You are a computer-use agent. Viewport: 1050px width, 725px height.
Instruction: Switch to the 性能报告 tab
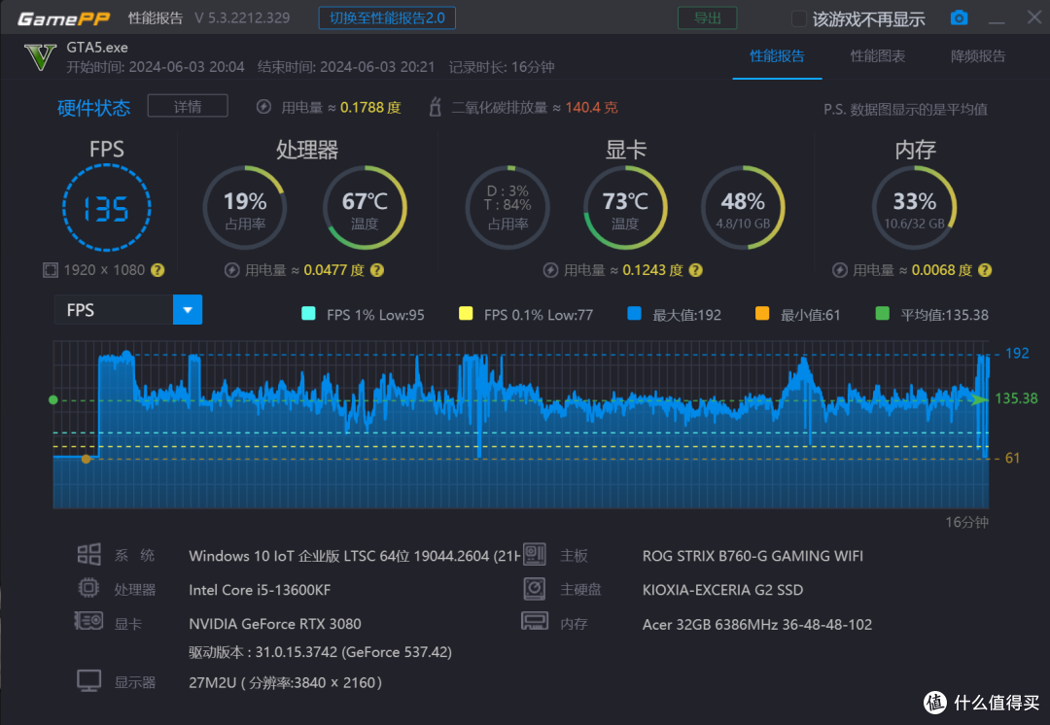click(777, 56)
